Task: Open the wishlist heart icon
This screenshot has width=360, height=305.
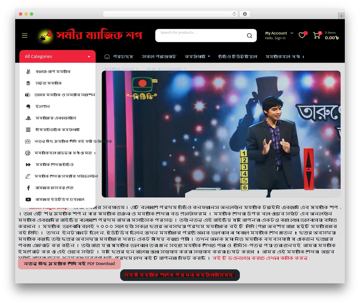Action: pos(302,35)
